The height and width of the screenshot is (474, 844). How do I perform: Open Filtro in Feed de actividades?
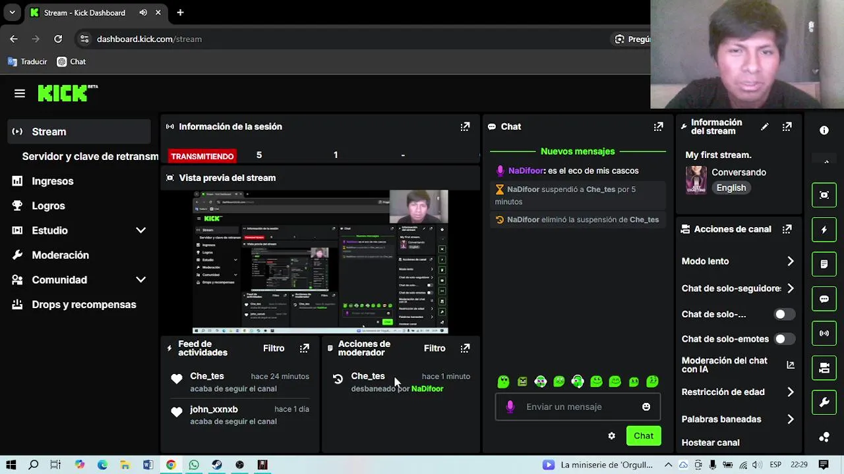point(274,348)
